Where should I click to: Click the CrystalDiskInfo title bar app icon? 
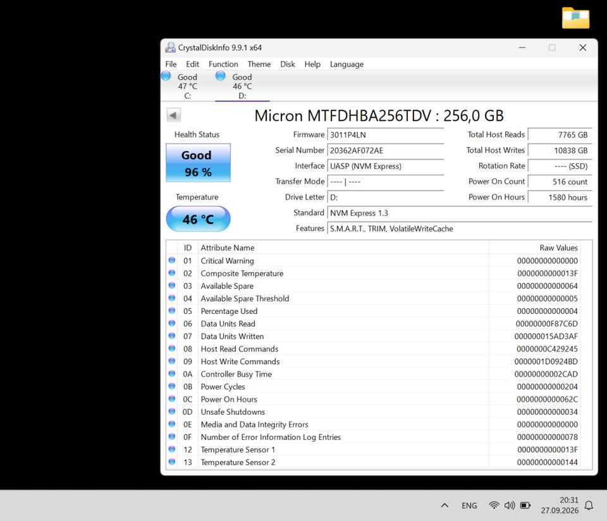(170, 47)
